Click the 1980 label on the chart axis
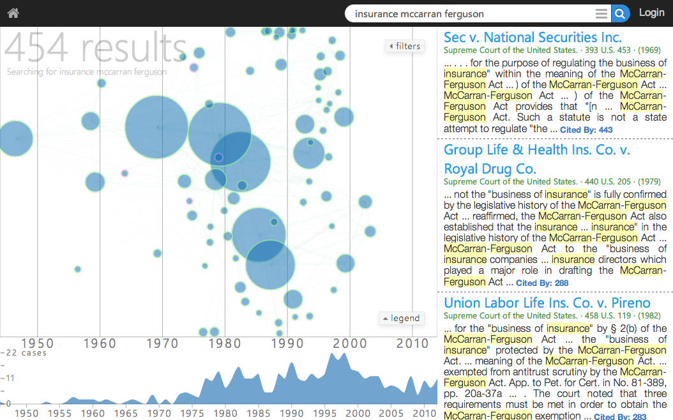 point(225,343)
